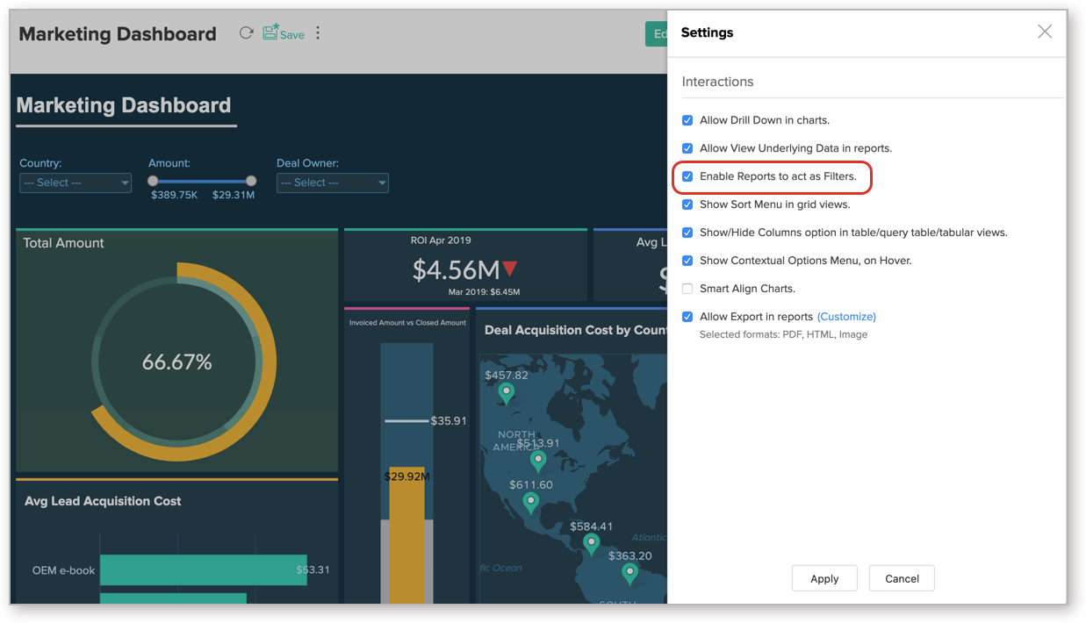Select the Total Amount panel title

[63, 243]
